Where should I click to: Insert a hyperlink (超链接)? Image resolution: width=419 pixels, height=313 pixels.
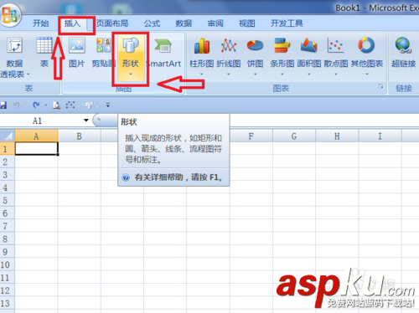click(403, 52)
